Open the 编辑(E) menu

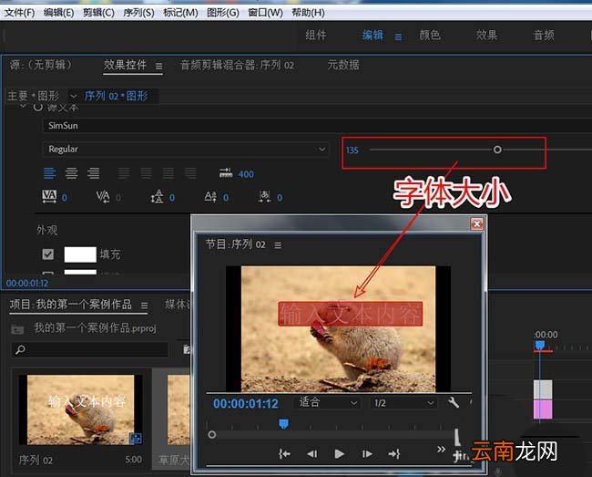click(x=58, y=13)
